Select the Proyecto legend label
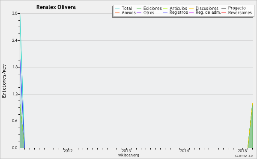Image resolution: width=257 pixels, height=159 pixels. pos(237,8)
